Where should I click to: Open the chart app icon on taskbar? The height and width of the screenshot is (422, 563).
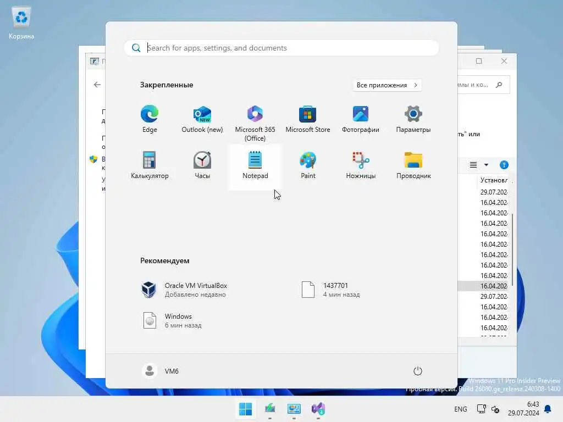270,409
